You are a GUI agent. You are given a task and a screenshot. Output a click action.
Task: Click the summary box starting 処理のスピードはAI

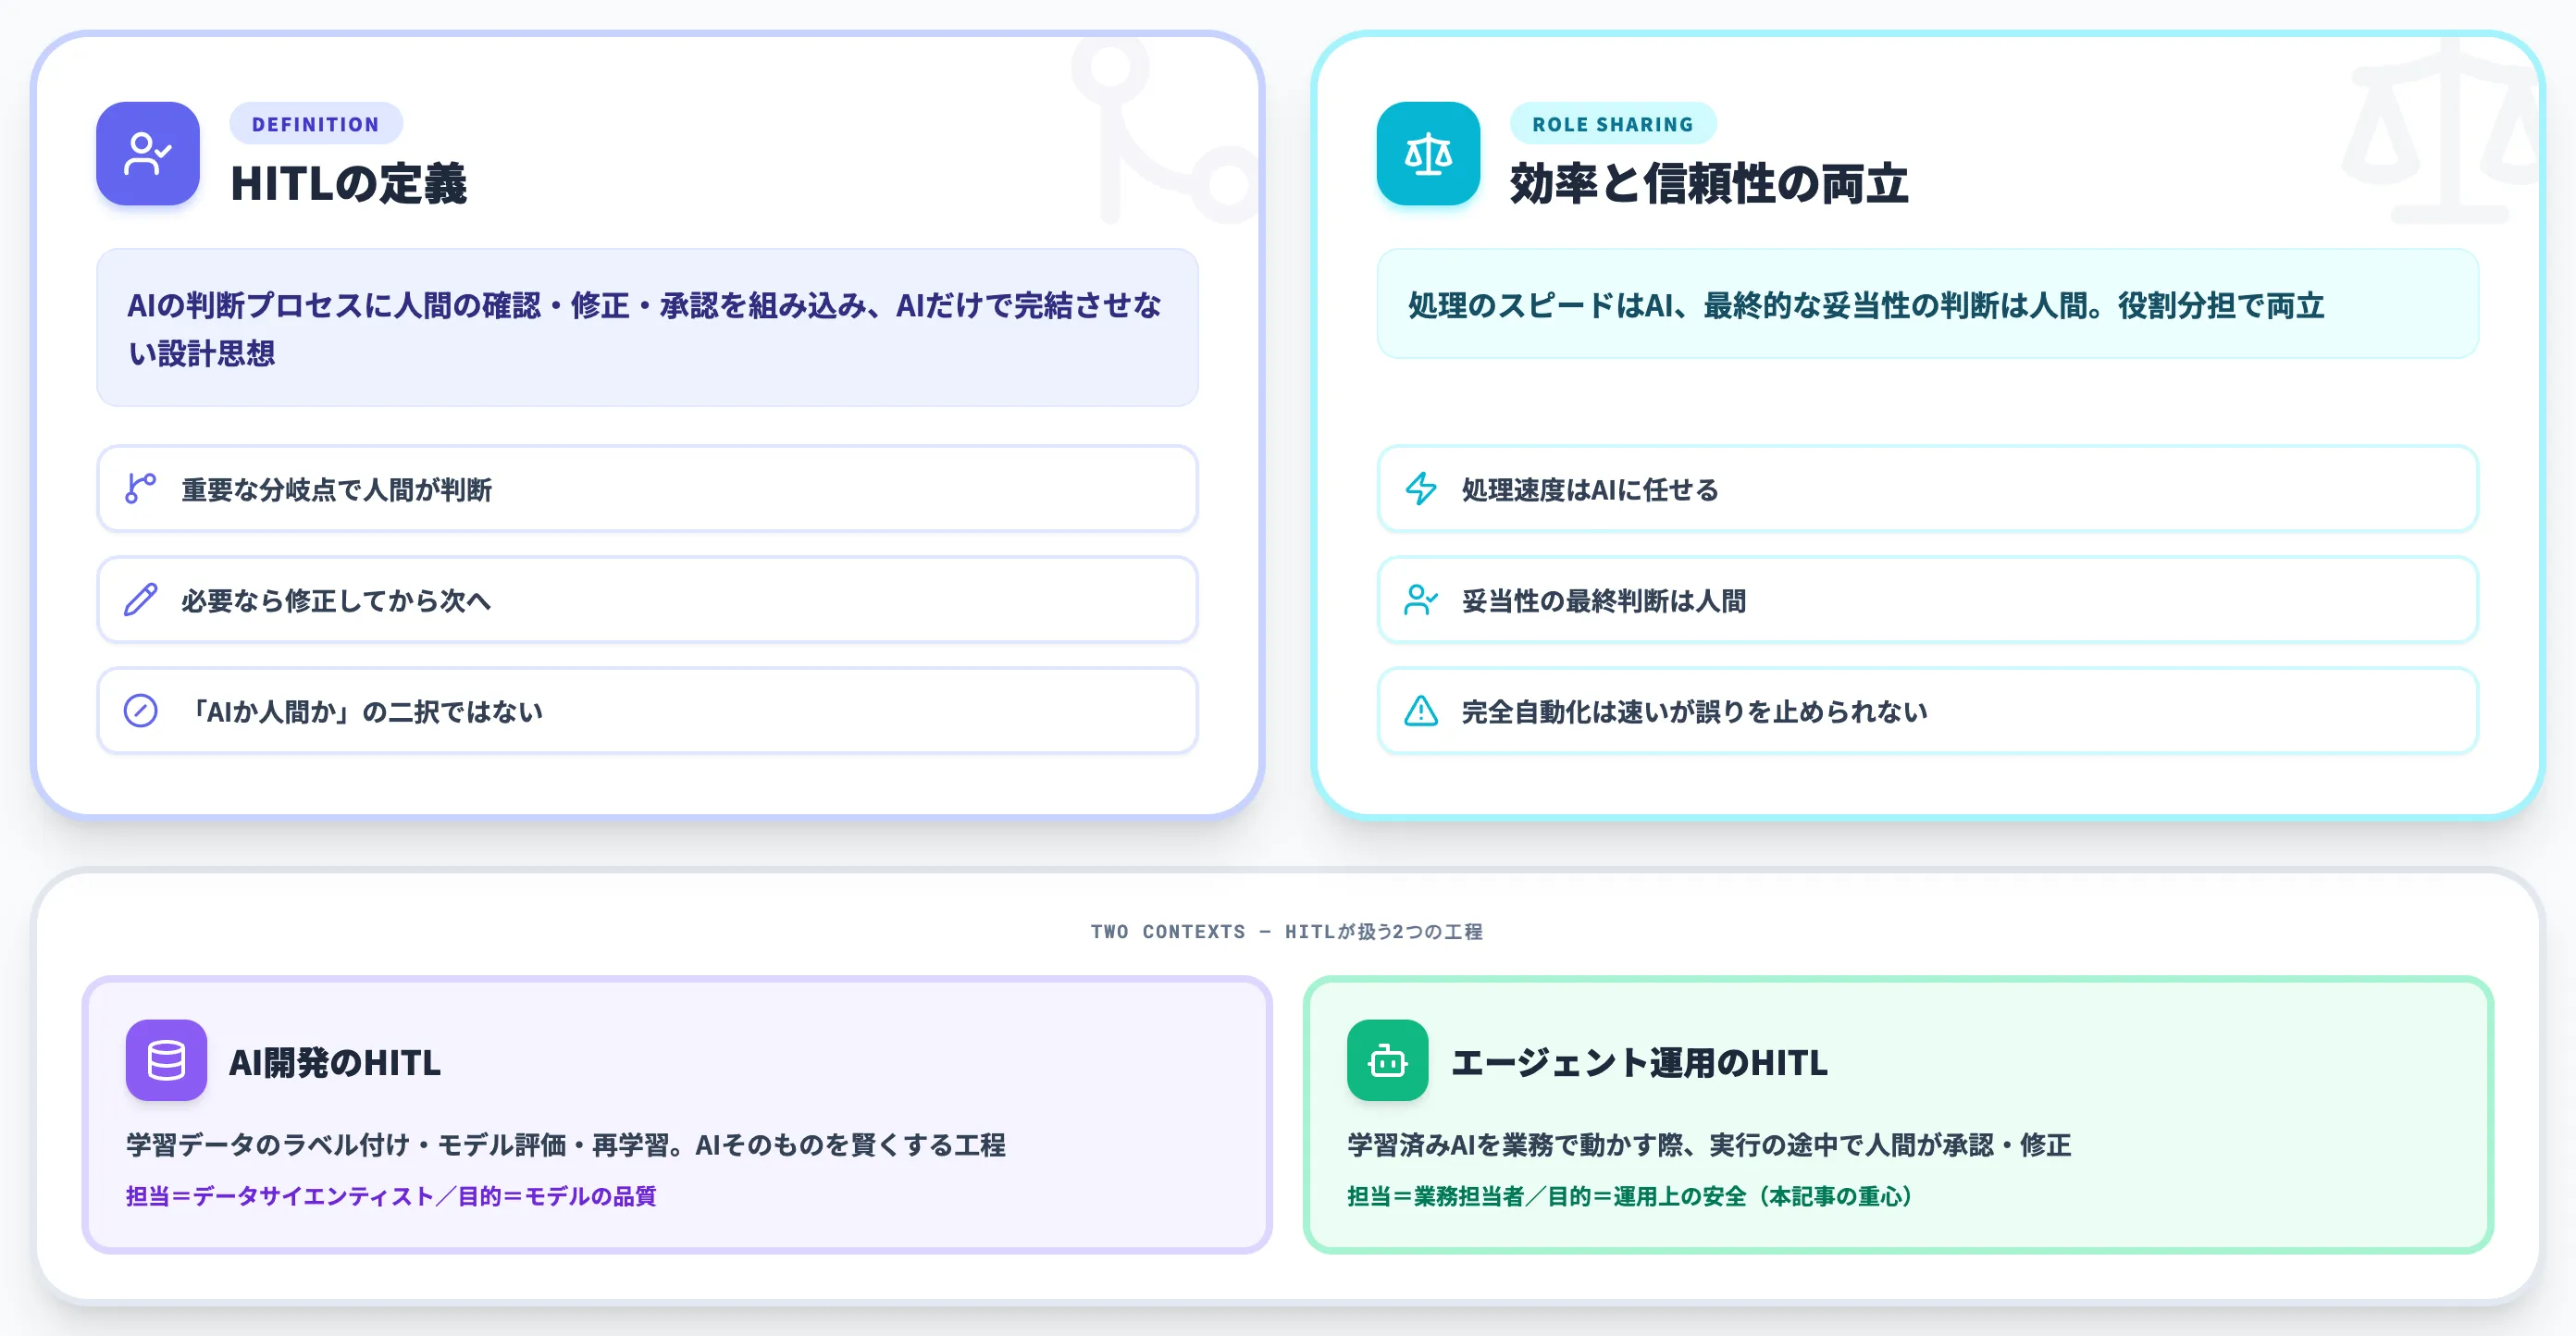(x=1927, y=304)
